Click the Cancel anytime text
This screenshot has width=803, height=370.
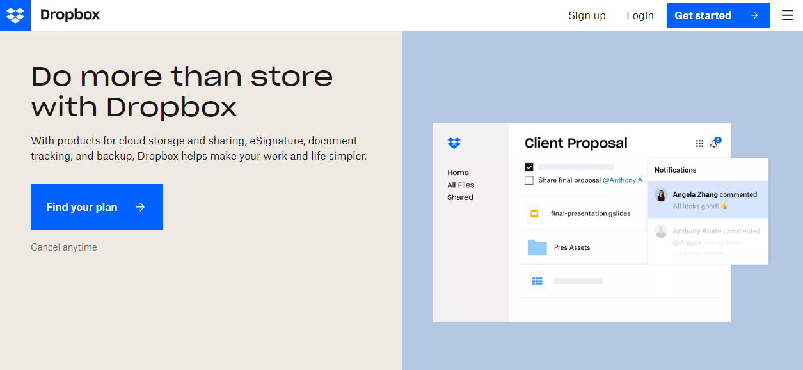pyautogui.click(x=64, y=247)
